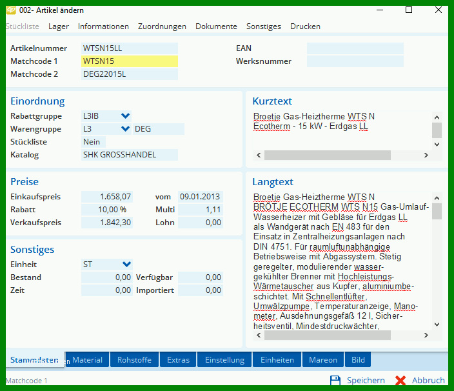454x391 pixels.
Task: Click Langtext vertical scrollbar thumb
Action: coord(437,212)
